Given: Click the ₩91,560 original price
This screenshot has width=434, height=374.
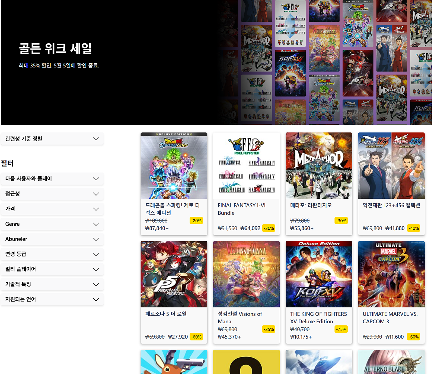Looking at the screenshot, I should (x=227, y=228).
